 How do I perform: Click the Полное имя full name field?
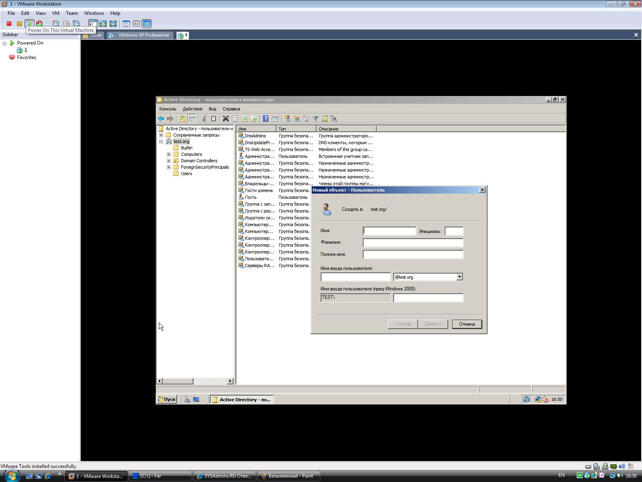[x=413, y=254]
